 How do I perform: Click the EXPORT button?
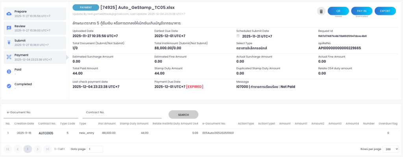385,11
